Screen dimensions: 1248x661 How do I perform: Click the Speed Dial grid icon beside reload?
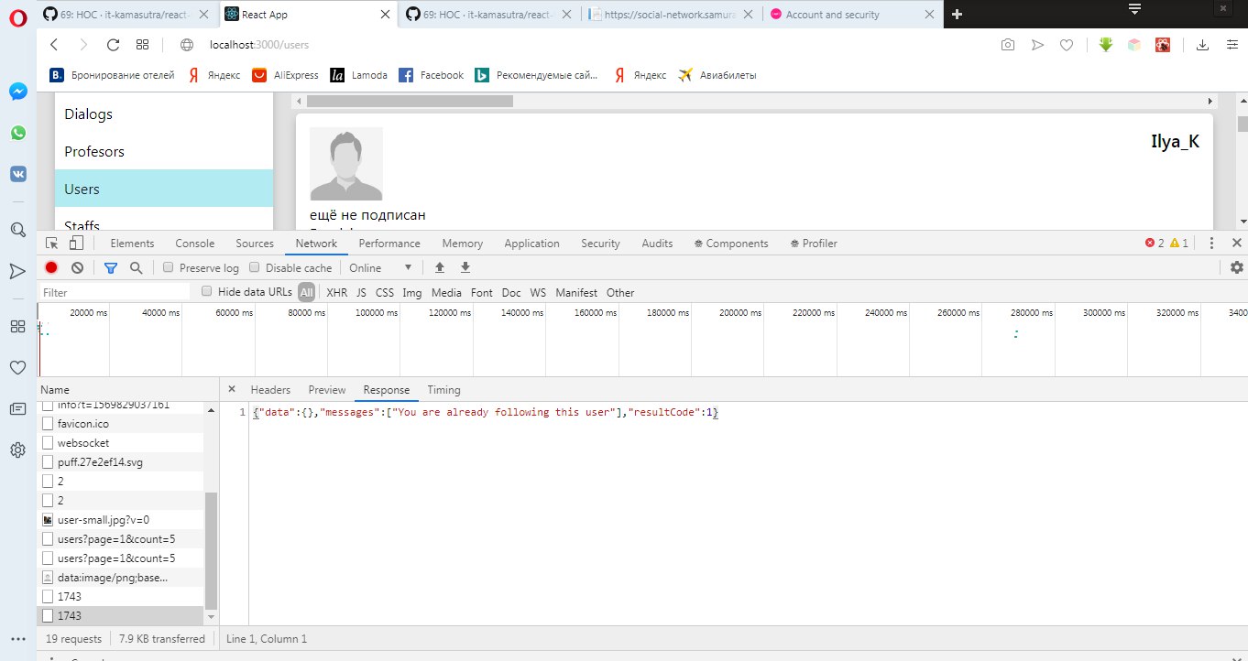pyautogui.click(x=142, y=44)
